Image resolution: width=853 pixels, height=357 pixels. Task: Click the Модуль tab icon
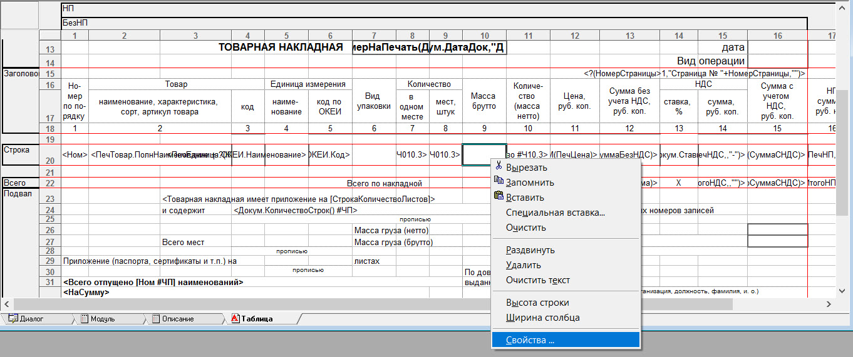point(83,319)
